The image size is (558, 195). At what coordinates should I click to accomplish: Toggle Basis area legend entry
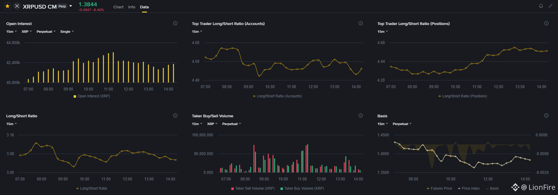pyautogui.click(x=492, y=188)
